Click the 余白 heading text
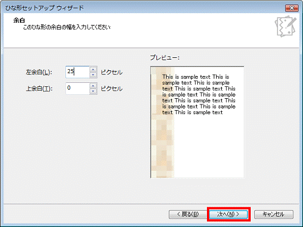Image resolution: width=303 pixels, height=227 pixels. tap(19, 20)
